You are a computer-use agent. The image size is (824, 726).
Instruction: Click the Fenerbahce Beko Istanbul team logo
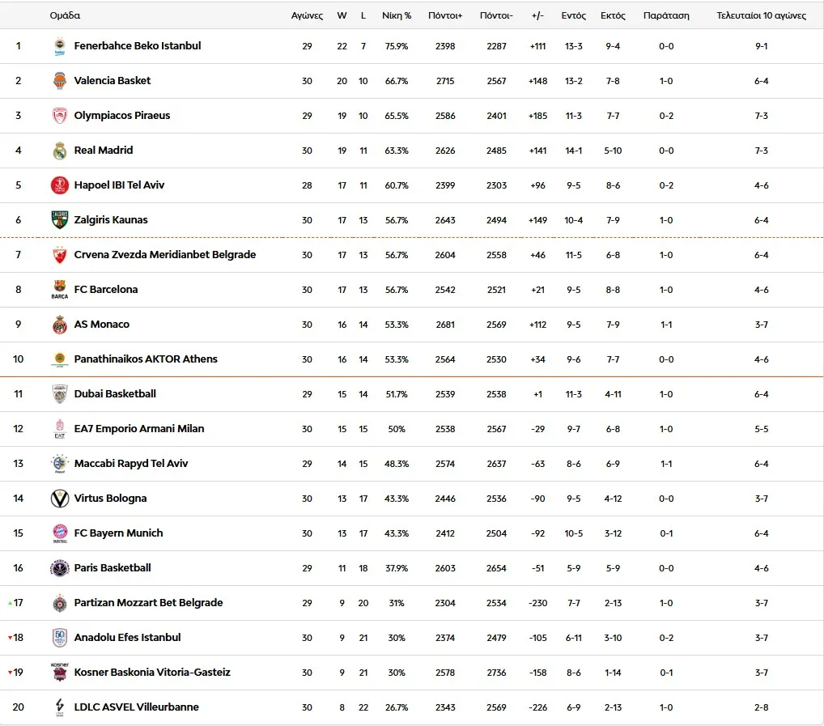60,46
